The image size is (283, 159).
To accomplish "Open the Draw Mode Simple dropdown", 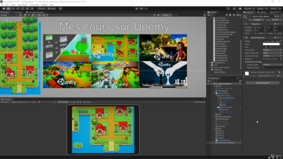I will coord(272,50).
